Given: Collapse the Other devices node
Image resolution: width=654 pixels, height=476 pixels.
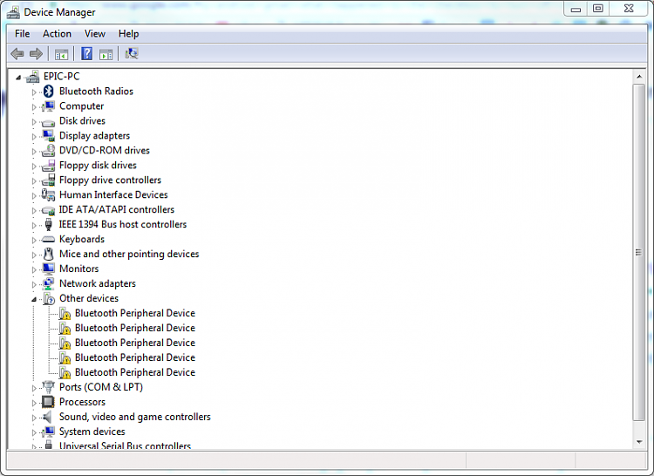Looking at the screenshot, I should (34, 299).
